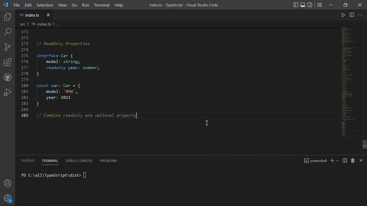The image size is (367, 206).
Task: Open the Run menu
Action: coord(85,5)
